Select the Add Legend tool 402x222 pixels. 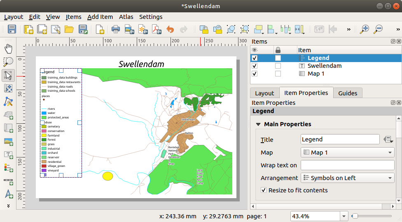pos(8,167)
